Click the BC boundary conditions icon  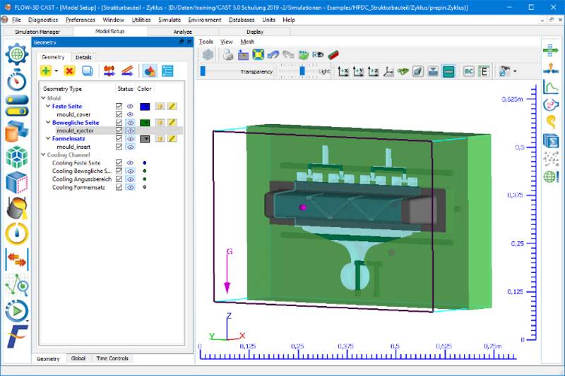(468, 71)
